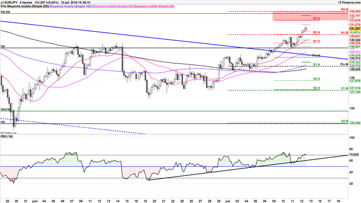Click the 130,529 price axis tag
The width and height of the screenshot is (361, 203).
[x=355, y=40]
